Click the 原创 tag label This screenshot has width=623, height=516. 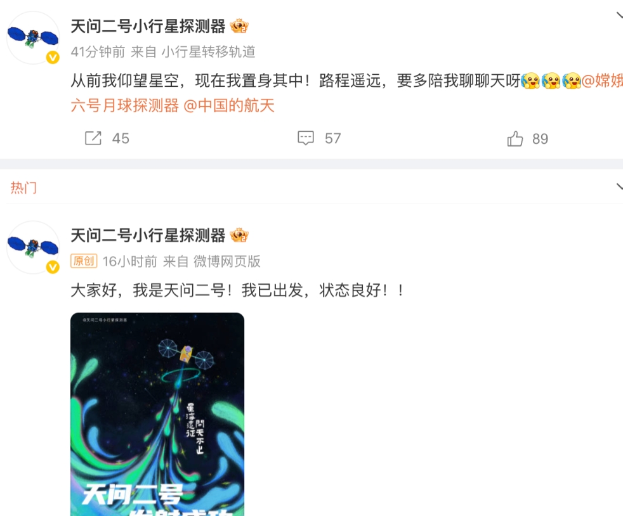click(84, 261)
